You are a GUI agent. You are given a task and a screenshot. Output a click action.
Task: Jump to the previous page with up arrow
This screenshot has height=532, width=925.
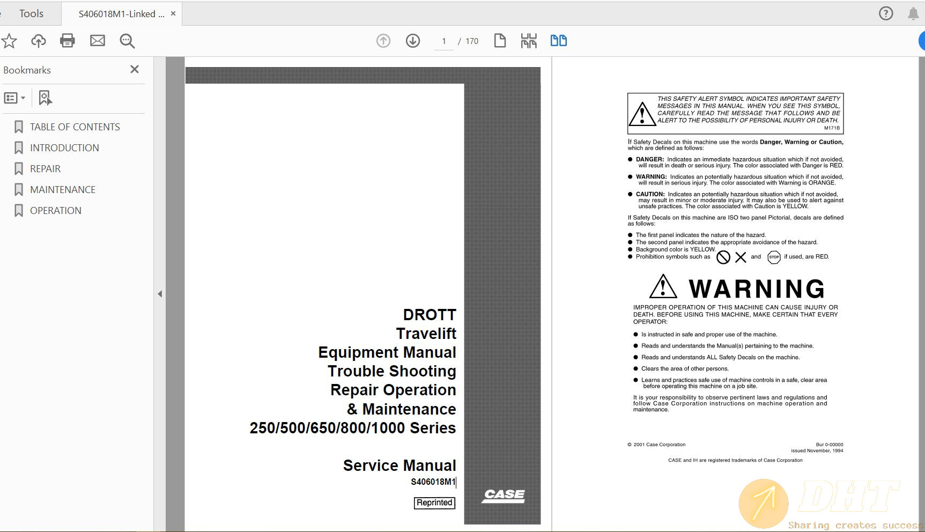[383, 40]
